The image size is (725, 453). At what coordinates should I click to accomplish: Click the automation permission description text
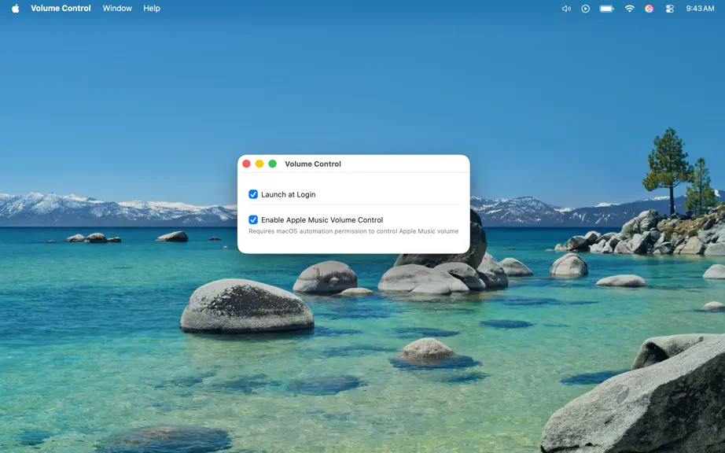pos(354,231)
